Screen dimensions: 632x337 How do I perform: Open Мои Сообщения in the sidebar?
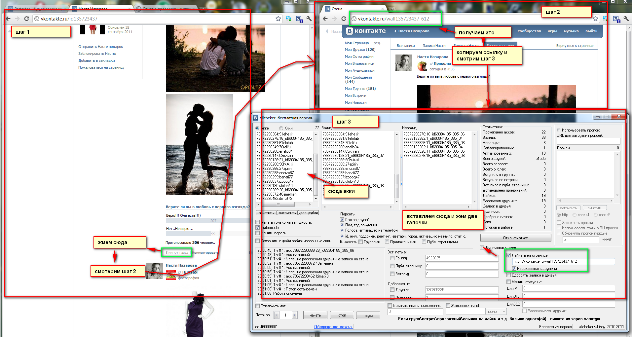pyautogui.click(x=358, y=79)
